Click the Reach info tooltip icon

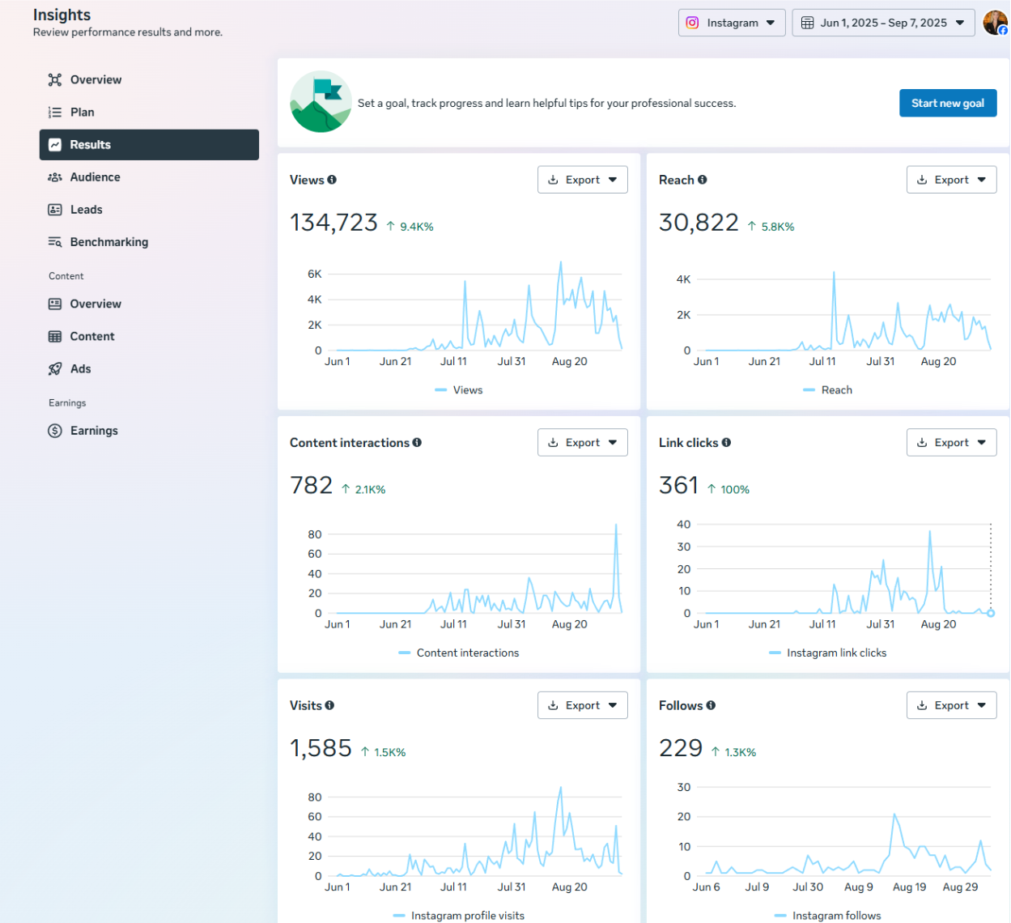pyautogui.click(x=703, y=180)
